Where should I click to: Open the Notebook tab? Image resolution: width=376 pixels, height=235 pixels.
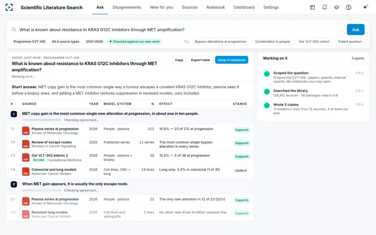[216, 7]
